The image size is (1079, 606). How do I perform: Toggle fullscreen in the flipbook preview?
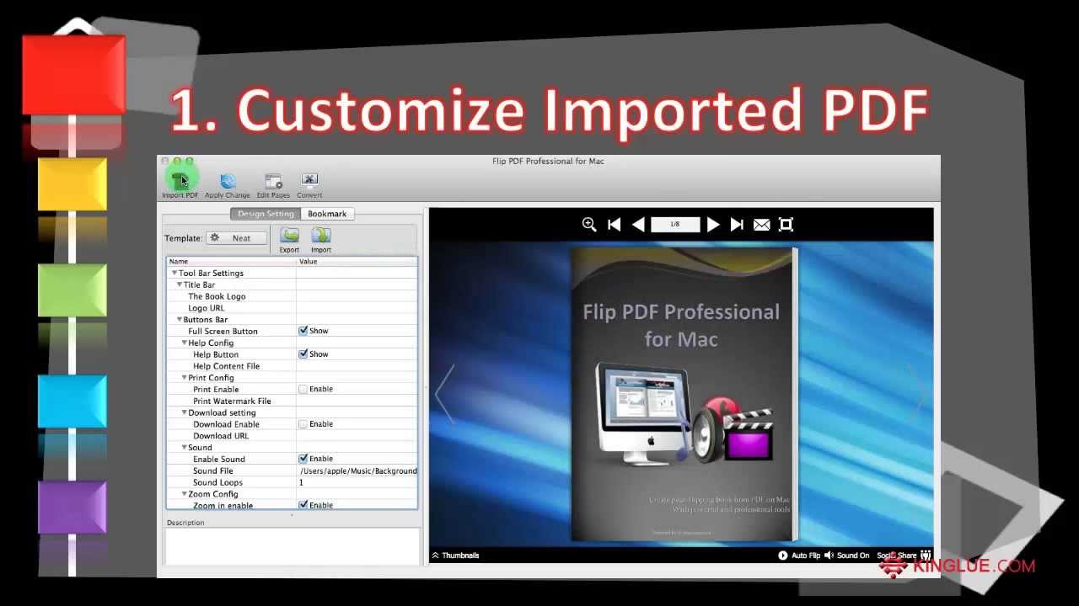786,224
